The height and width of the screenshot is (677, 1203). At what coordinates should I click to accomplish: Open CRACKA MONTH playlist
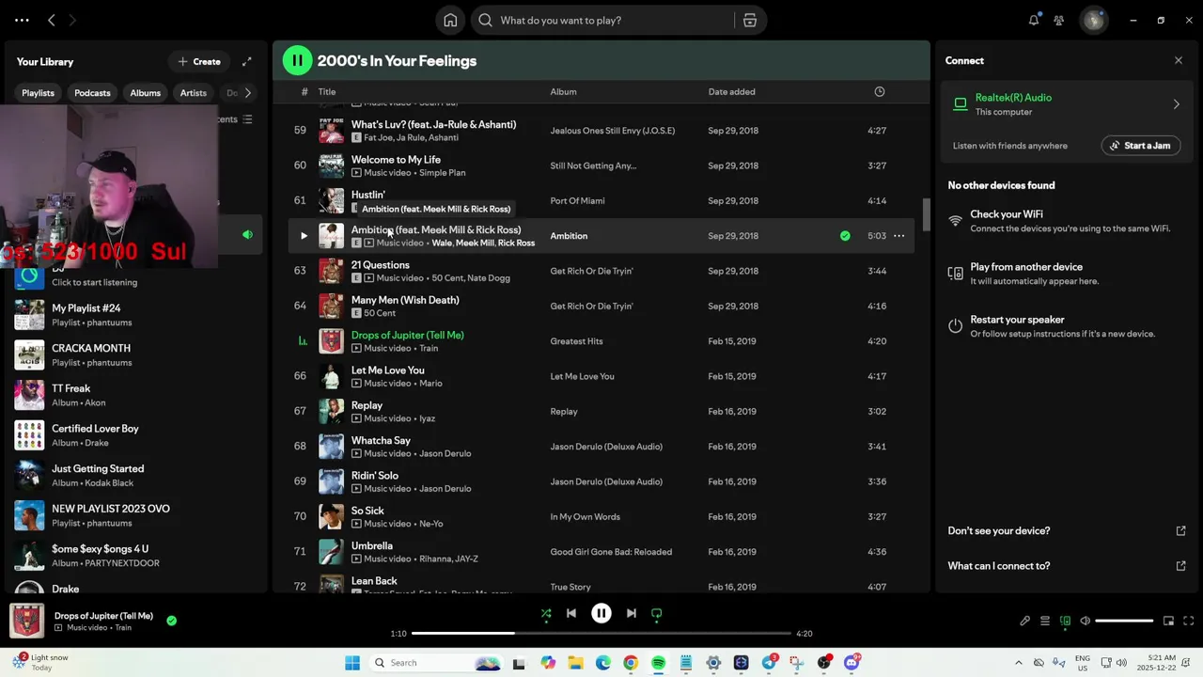pos(134,355)
